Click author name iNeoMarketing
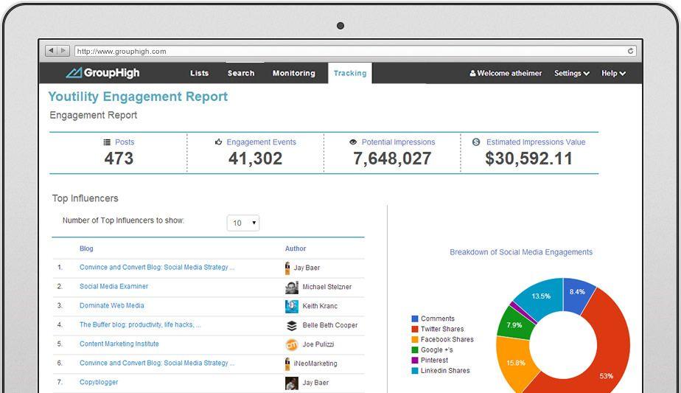 pyautogui.click(x=315, y=364)
